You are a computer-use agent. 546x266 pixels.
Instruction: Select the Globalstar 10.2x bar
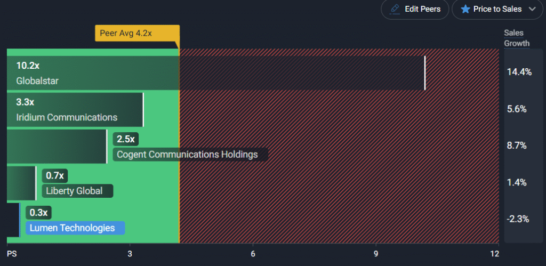216,73
